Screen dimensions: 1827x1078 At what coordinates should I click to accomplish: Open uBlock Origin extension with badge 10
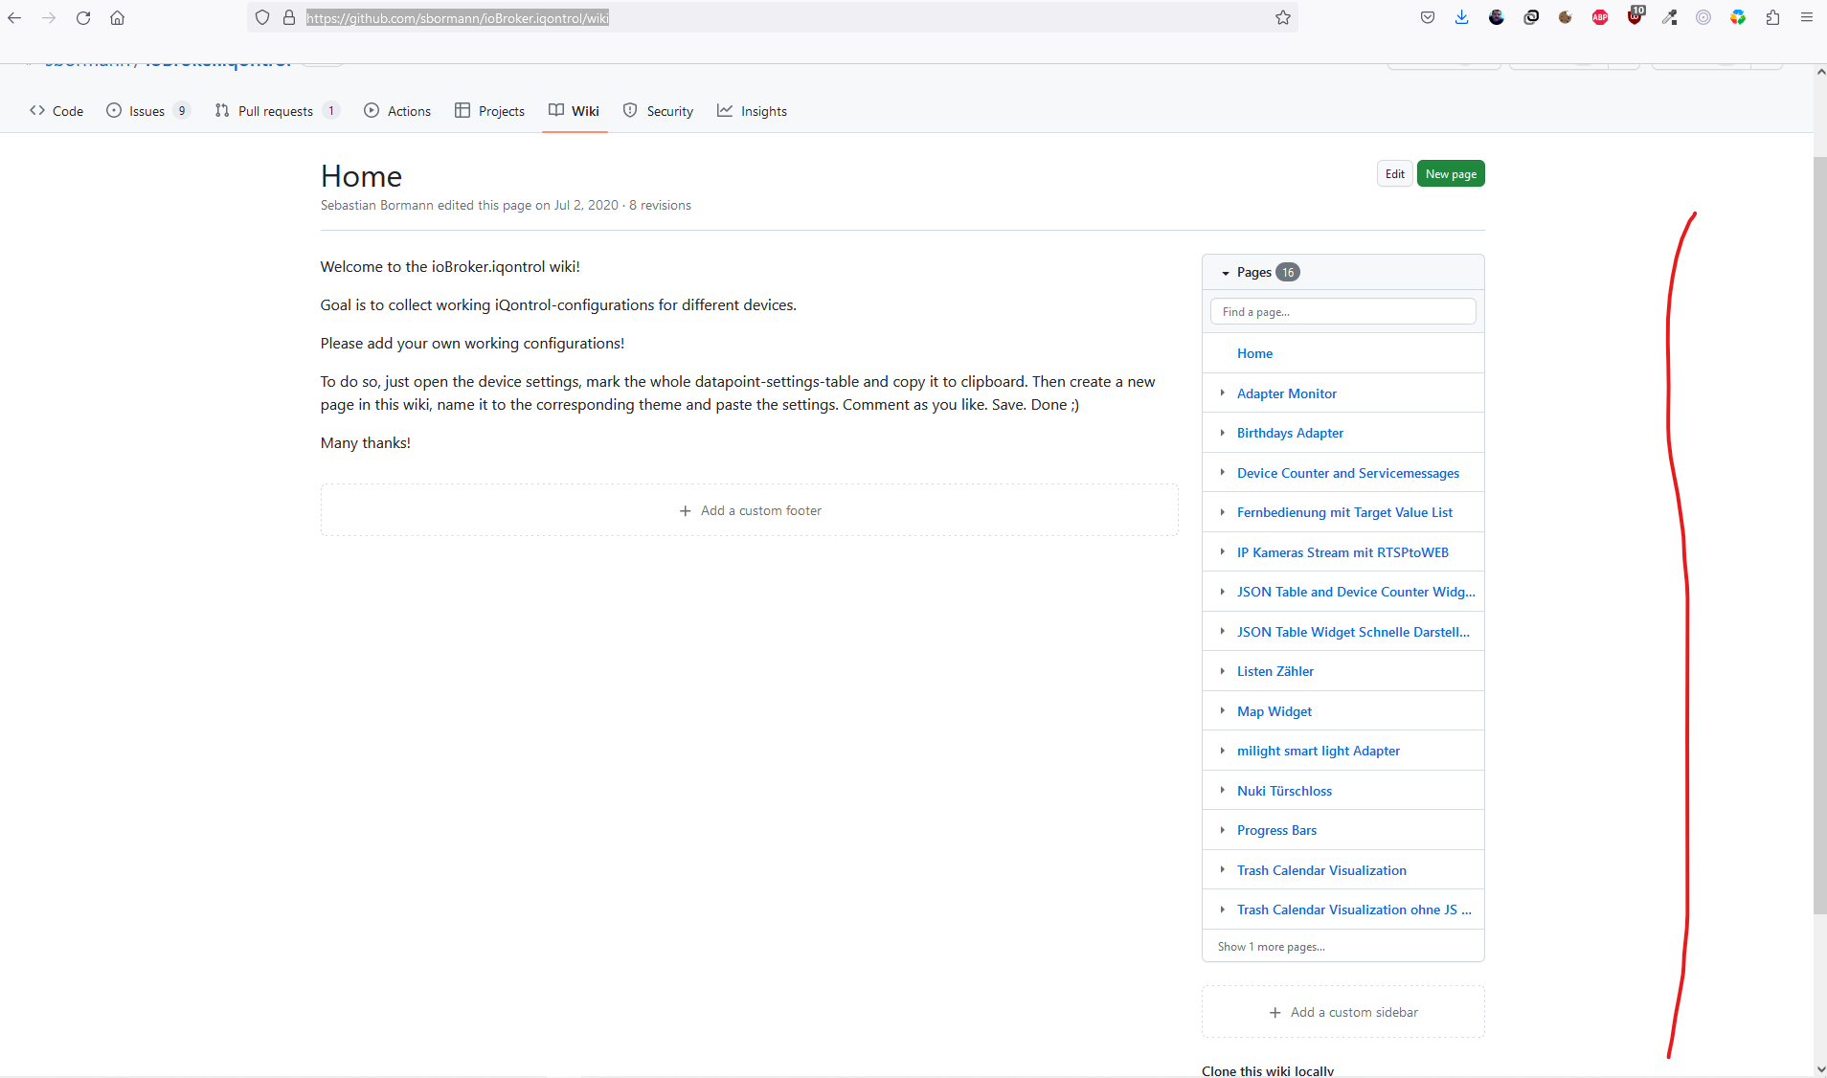pyautogui.click(x=1635, y=16)
